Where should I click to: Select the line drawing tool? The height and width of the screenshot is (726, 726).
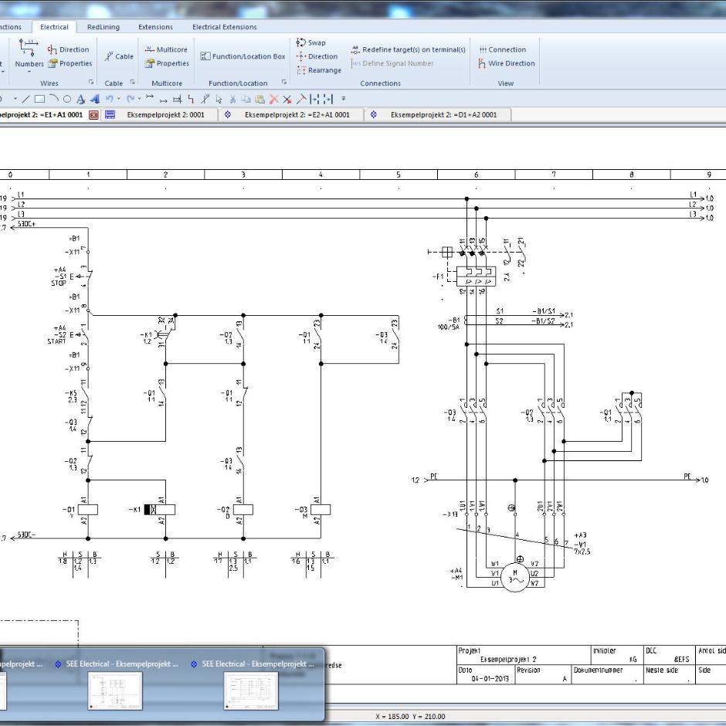[26, 99]
